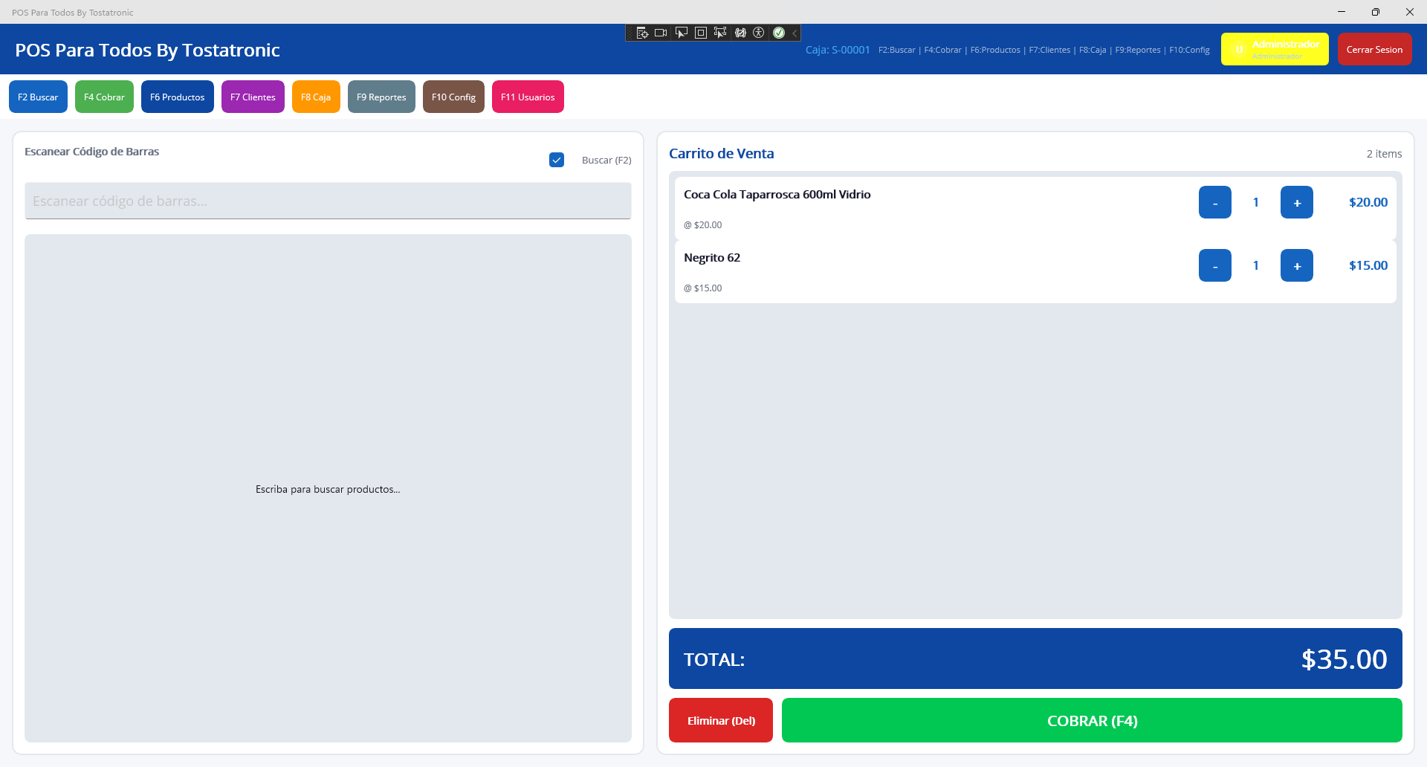Decrease Coca Cola quantity with minus
Viewport: 1427px width, 767px height.
pos(1215,202)
